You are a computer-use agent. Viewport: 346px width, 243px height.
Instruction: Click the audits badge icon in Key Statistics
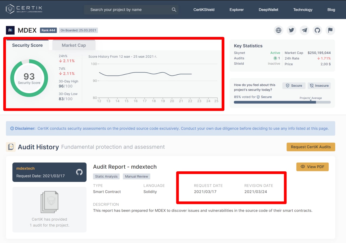[x=275, y=58]
